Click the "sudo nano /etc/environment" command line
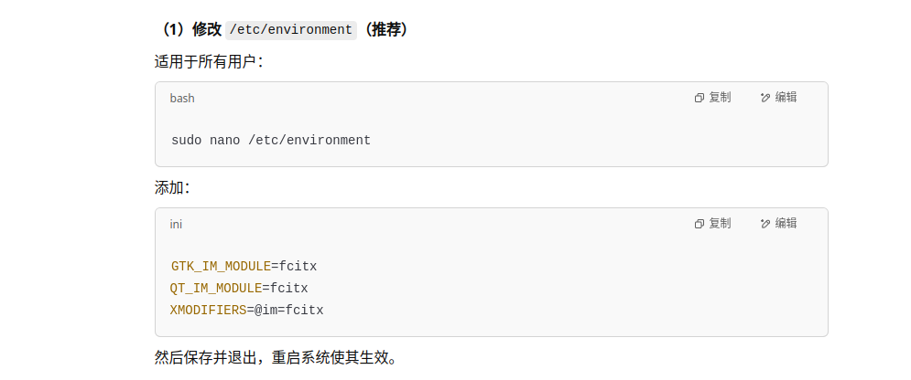 click(x=271, y=141)
